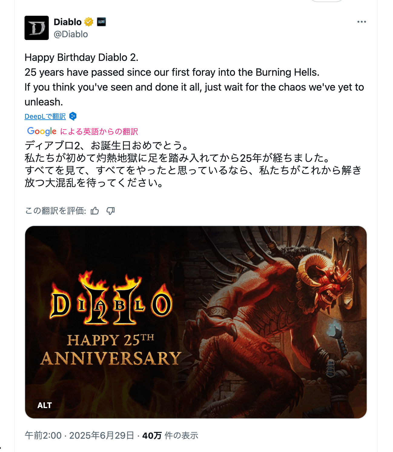Open the DeepLで翻訳 link
The width and height of the screenshot is (393, 452).
(x=45, y=116)
